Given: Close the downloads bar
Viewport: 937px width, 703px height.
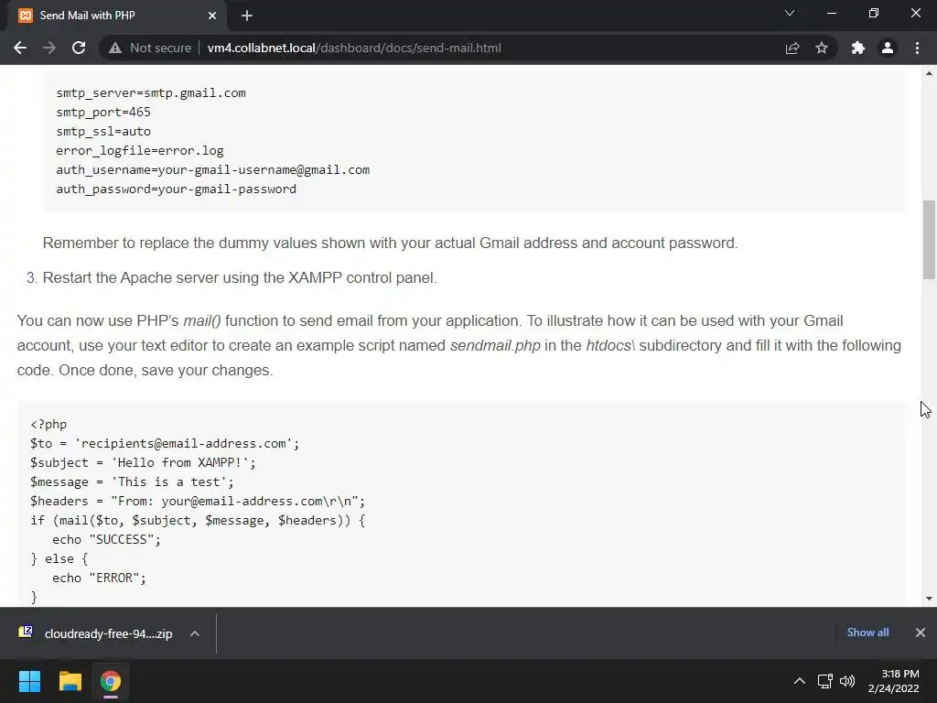Looking at the screenshot, I should click(x=921, y=633).
